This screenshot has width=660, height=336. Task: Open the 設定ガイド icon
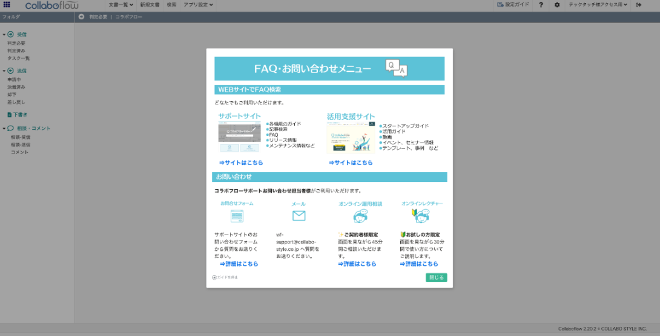501,5
